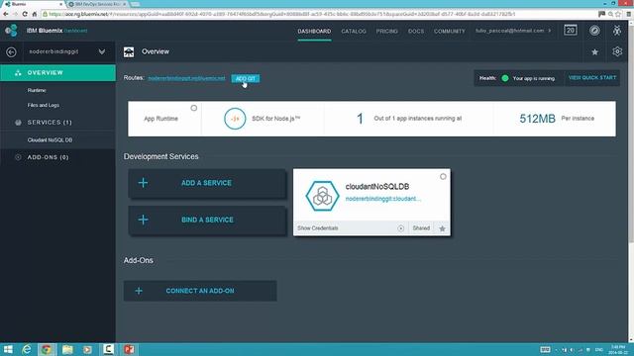The image size is (634, 356).
Task: Open the Runtime sidebar entry
Action: (x=37, y=90)
